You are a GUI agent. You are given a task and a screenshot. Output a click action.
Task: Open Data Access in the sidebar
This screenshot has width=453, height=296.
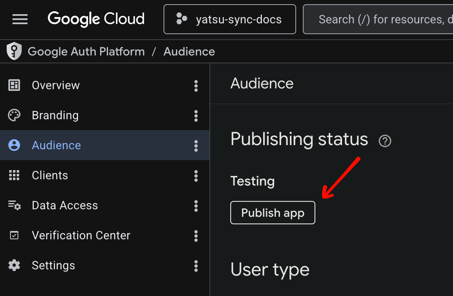click(65, 205)
